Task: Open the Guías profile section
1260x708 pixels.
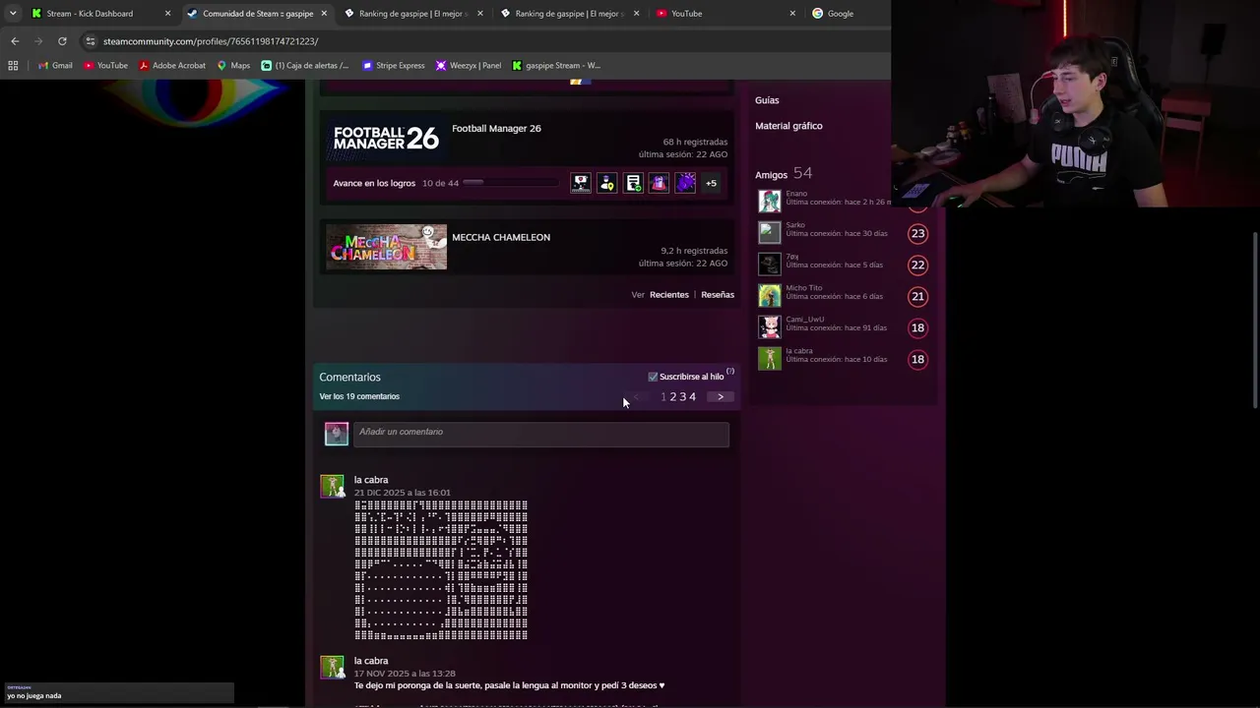Action: click(x=767, y=100)
